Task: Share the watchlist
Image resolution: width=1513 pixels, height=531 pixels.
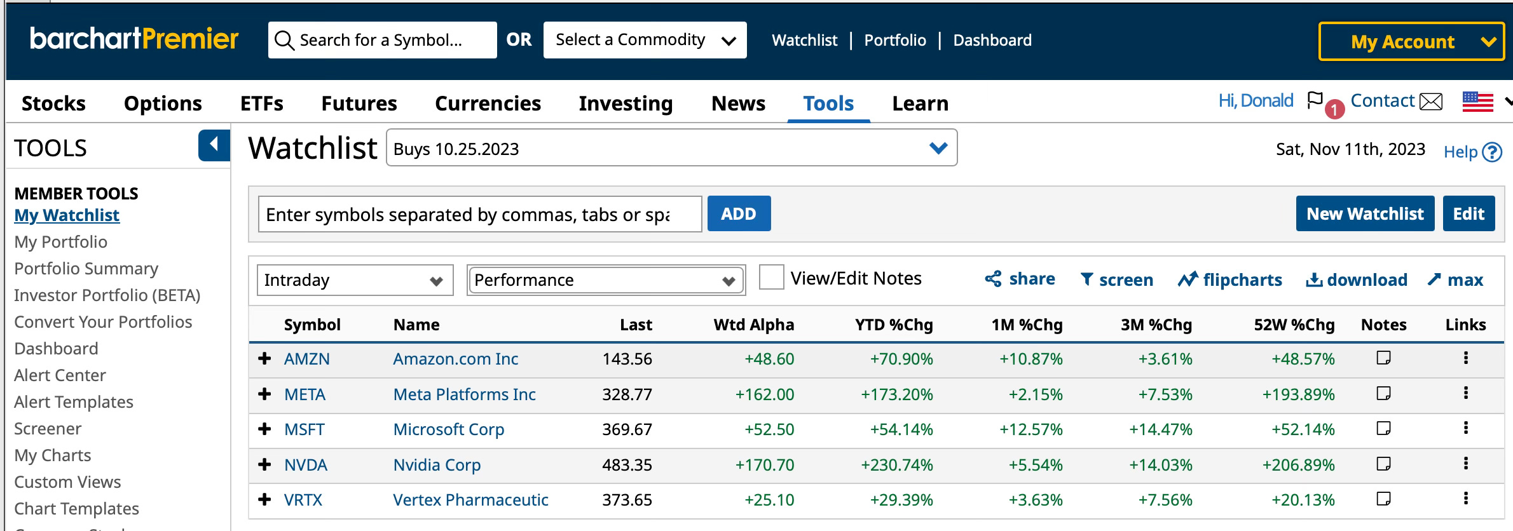Action: pos(1020,279)
